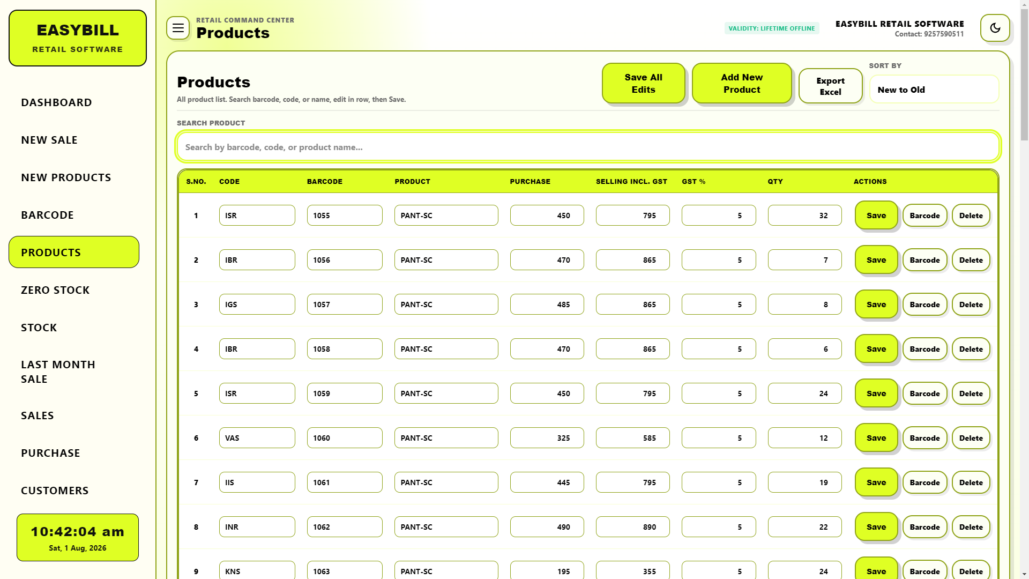Image resolution: width=1029 pixels, height=579 pixels.
Task: Edit selling price 585 for VAS
Action: [x=632, y=438]
